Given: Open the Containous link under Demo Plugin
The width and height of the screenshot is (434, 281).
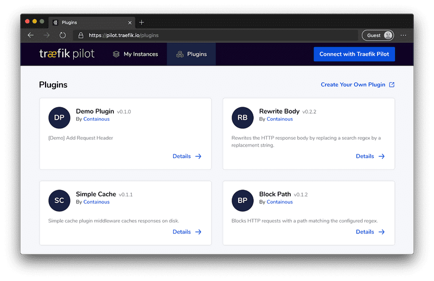Looking at the screenshot, I should 97,119.
